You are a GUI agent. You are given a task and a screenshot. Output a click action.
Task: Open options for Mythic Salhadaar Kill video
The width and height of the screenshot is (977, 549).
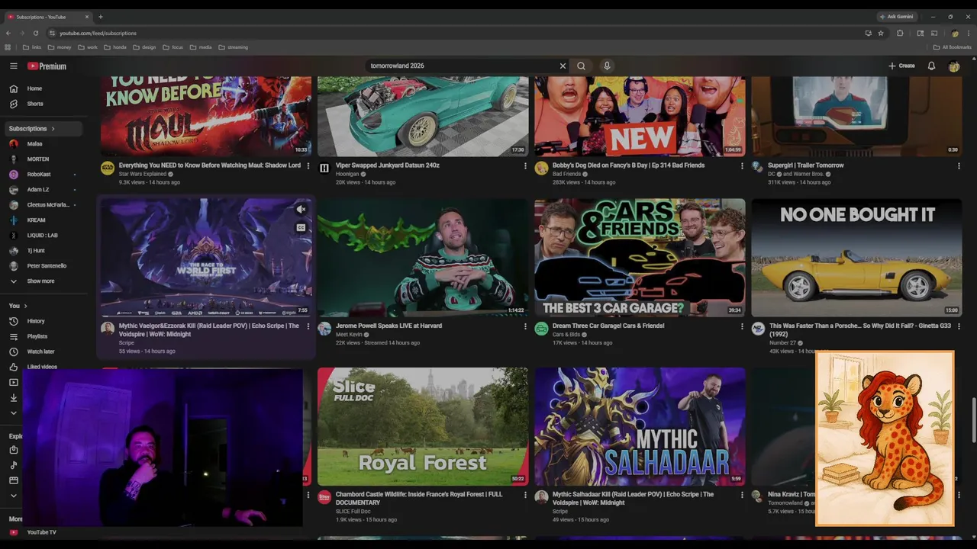tap(742, 495)
